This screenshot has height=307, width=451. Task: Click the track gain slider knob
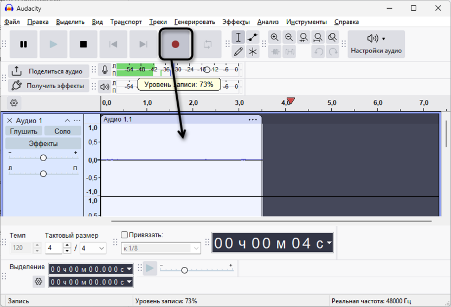(43, 158)
